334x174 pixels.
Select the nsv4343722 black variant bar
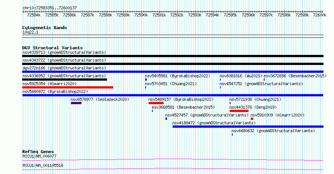click(173, 64)
